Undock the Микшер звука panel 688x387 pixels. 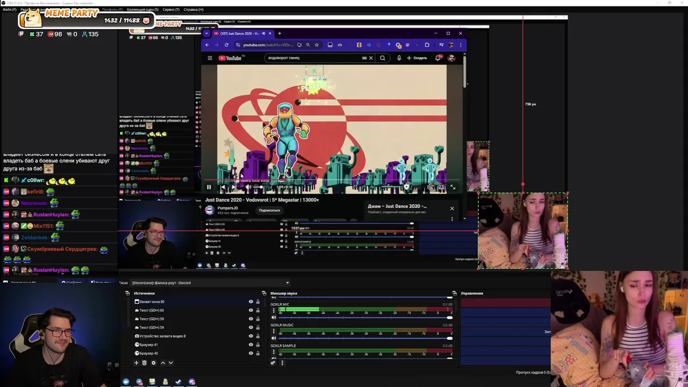coord(454,293)
